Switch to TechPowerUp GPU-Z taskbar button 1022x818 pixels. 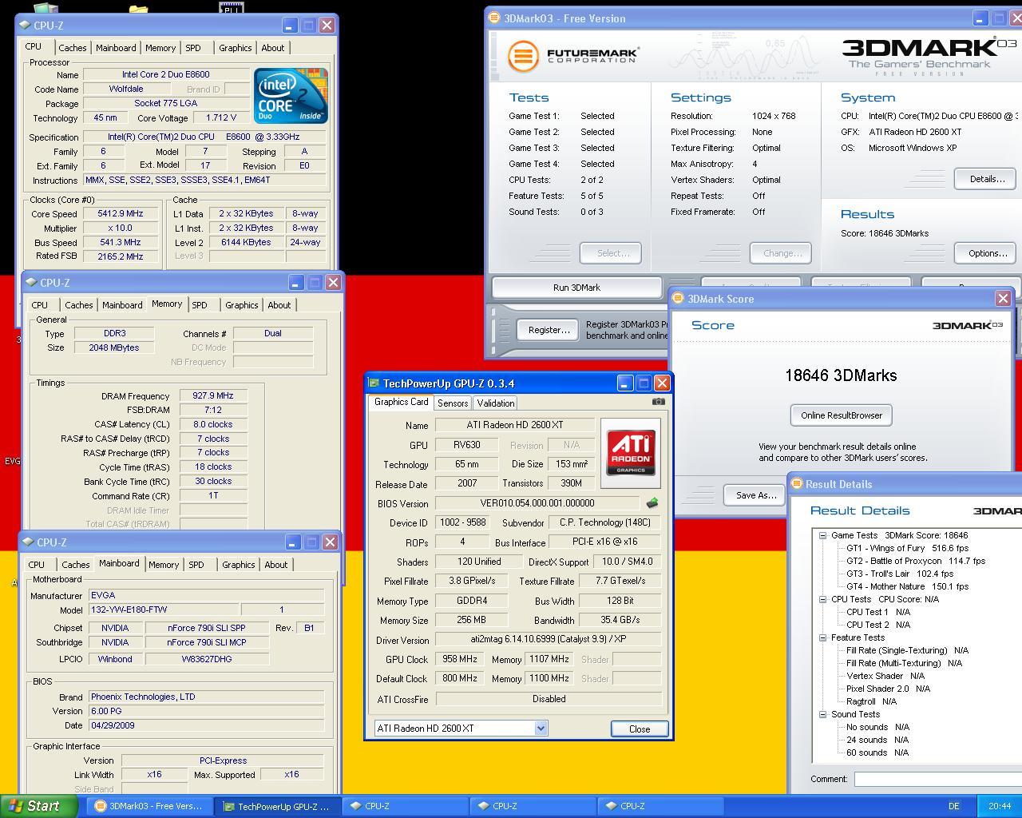tap(277, 806)
